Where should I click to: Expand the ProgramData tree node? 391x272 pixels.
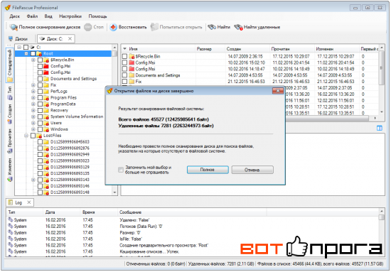(33, 104)
